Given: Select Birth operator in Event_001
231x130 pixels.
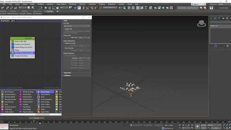Looking at the screenshot, I should click(x=22, y=42).
